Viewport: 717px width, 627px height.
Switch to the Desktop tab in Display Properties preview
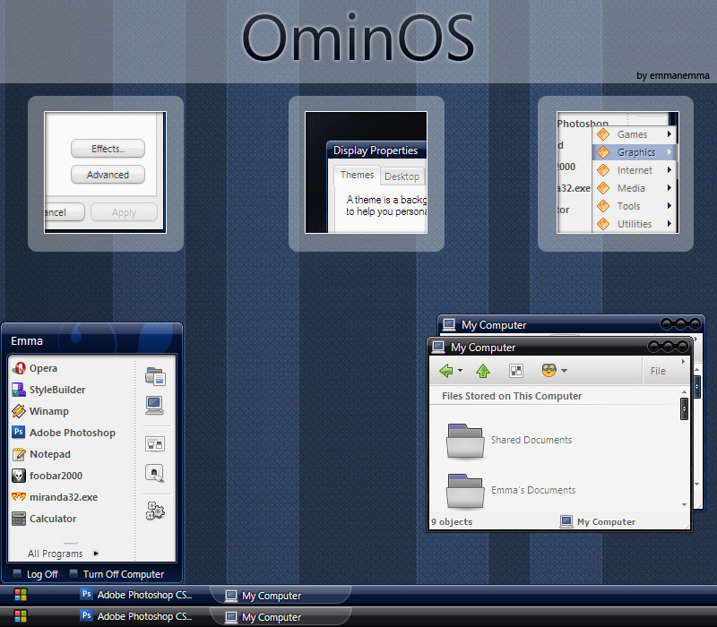[402, 176]
